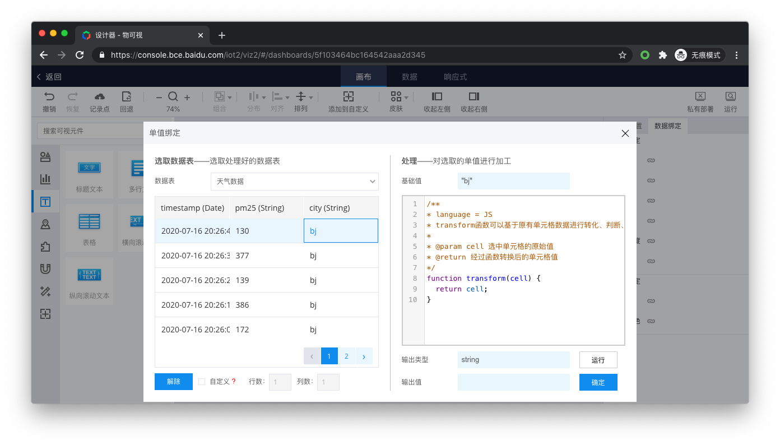Go to page 2 of table
Image resolution: width=780 pixels, height=445 pixels.
pos(346,356)
